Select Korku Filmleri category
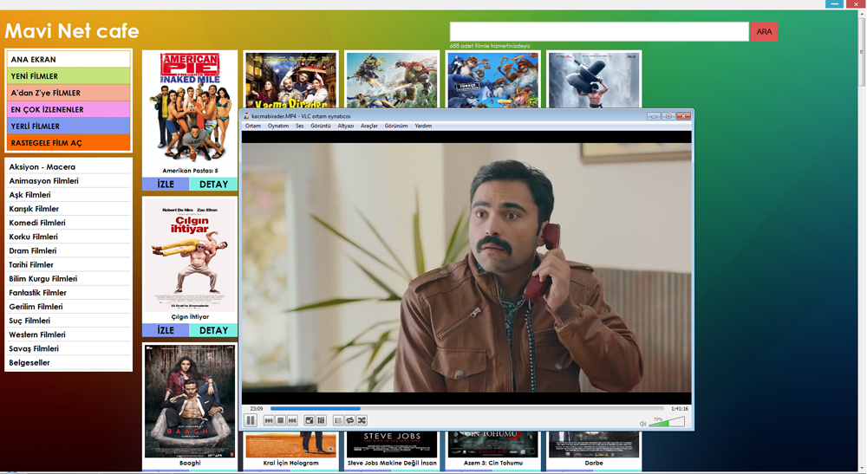Viewport: 867px width, 474px height. [68, 237]
